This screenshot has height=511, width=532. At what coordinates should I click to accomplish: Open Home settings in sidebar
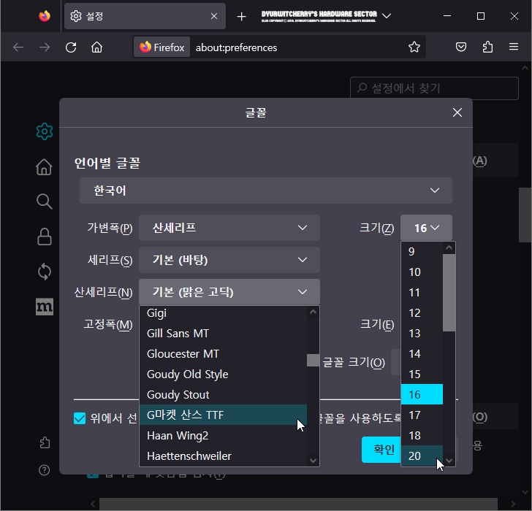(45, 166)
